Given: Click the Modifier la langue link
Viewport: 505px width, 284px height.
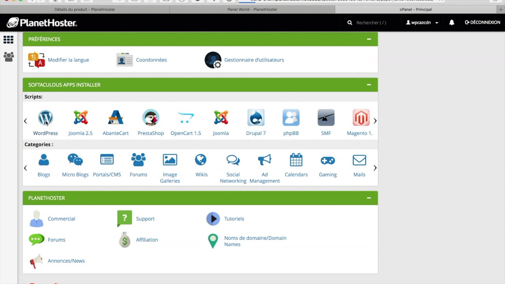Looking at the screenshot, I should [x=68, y=60].
